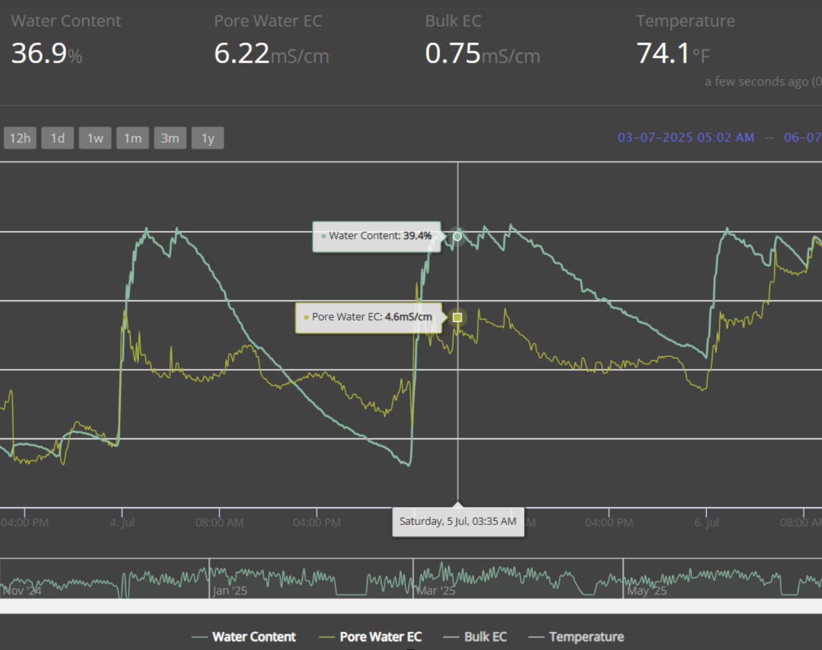Viewport: 822px width, 650px height.
Task: Click Mar '25 section in navigator timeline
Action: [436, 590]
